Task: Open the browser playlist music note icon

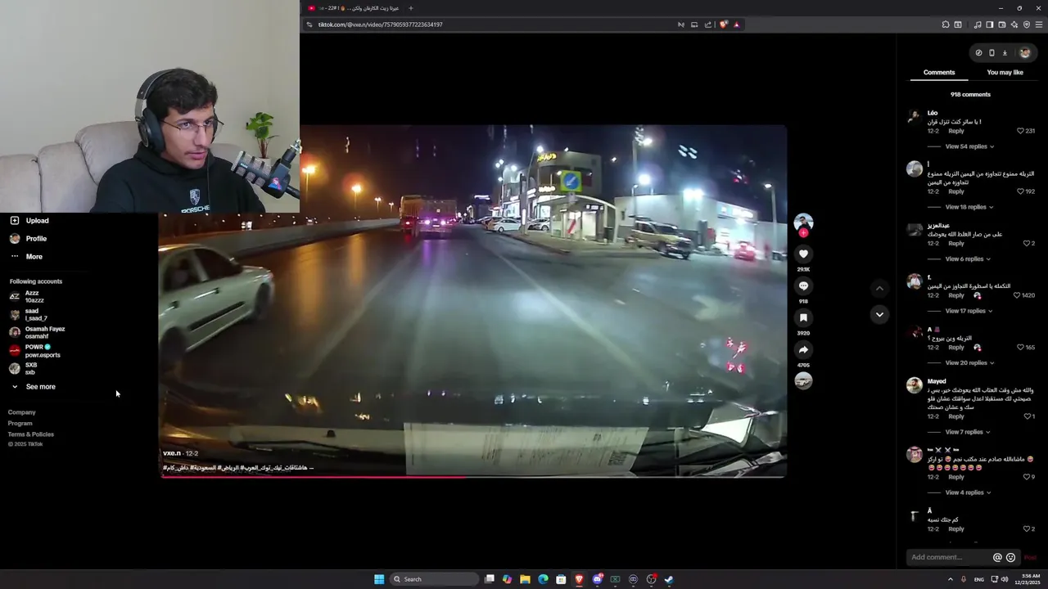Action: coord(978,25)
